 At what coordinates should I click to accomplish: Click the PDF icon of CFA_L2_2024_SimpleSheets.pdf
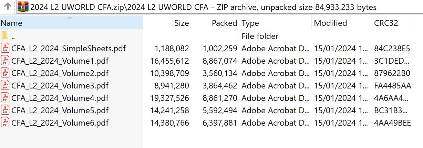pyautogui.click(x=5, y=49)
